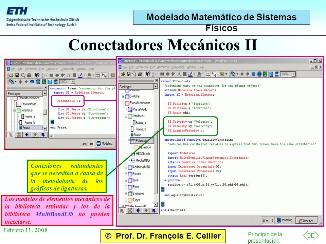
Task: Go to next class arrow in Potentials toolbar
Action: [248, 74]
